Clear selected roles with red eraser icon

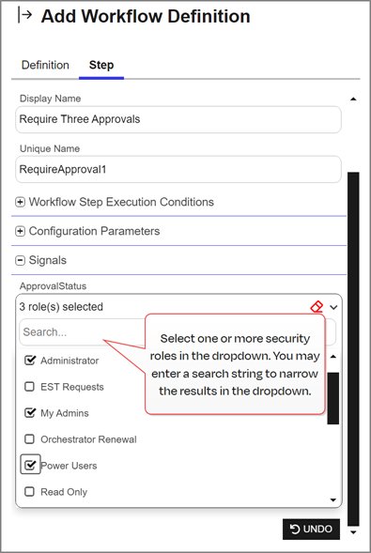pyautogui.click(x=317, y=306)
